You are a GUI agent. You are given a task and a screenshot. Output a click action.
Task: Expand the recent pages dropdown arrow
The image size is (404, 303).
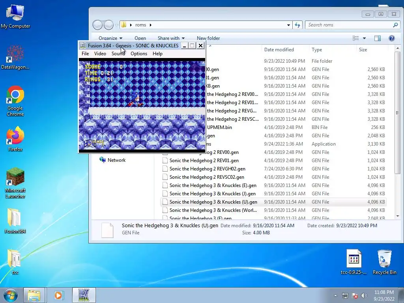coord(116,25)
